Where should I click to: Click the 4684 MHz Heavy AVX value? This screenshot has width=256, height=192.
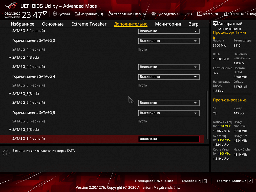pyautogui.click(x=241, y=141)
